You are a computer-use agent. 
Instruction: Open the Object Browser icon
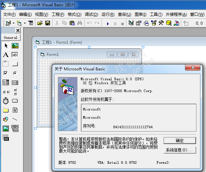click(154, 23)
